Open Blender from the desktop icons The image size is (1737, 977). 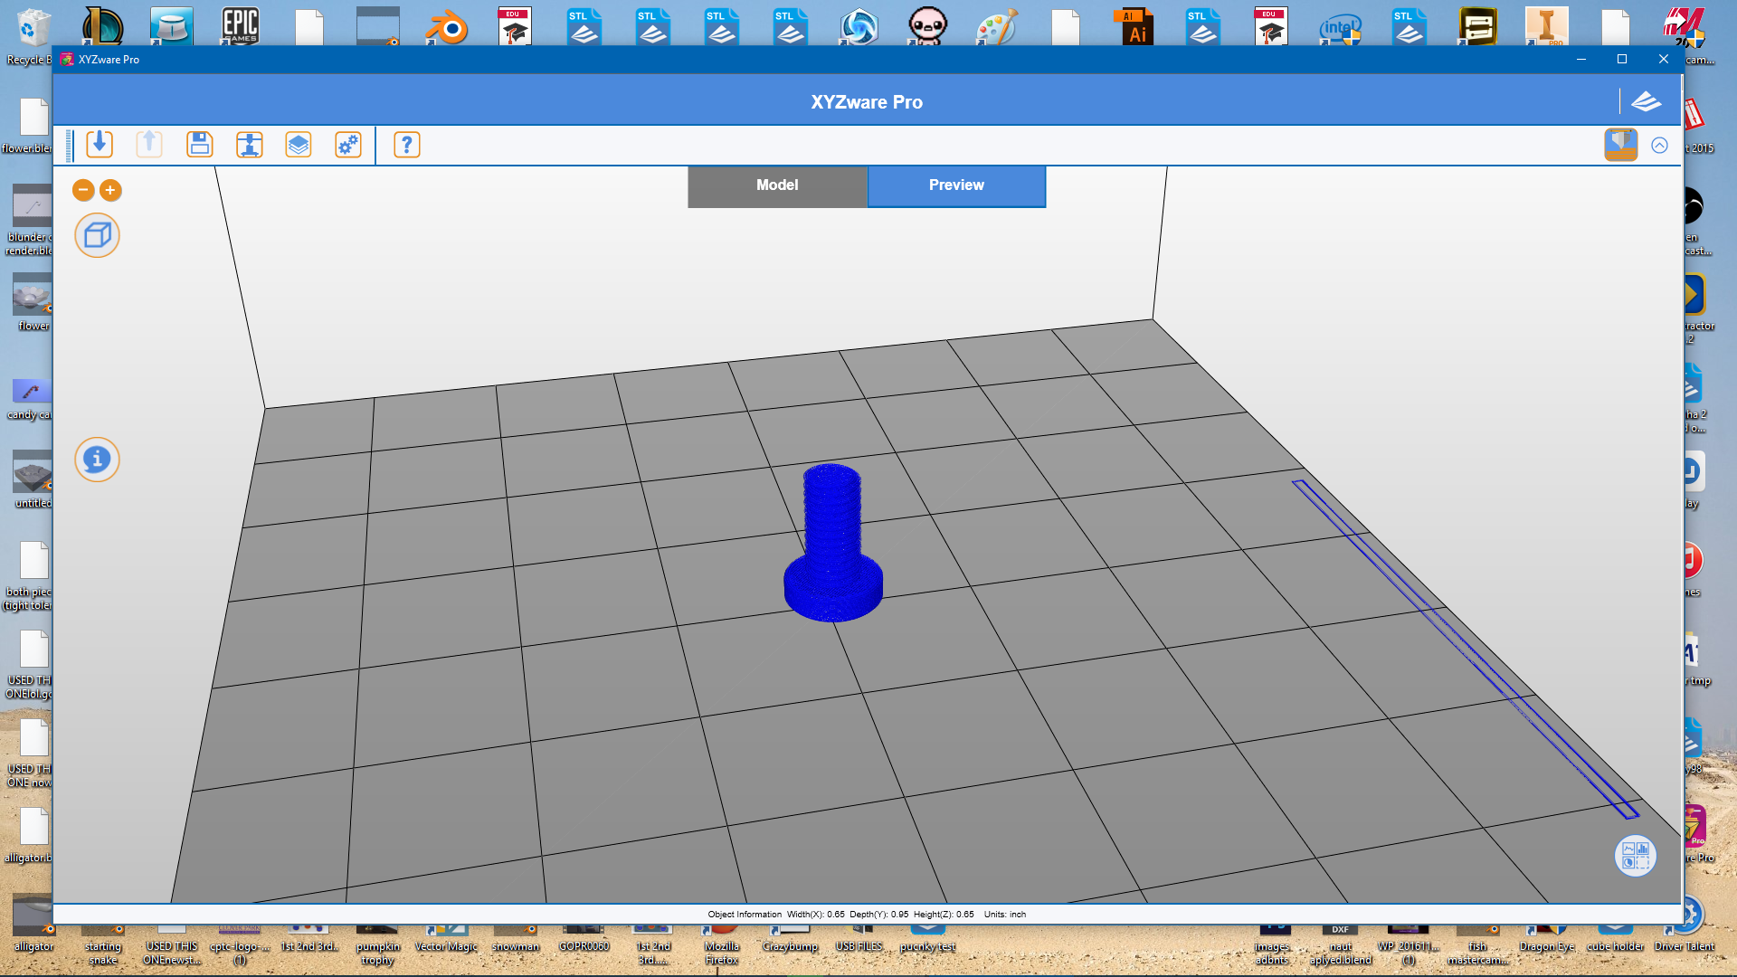pos(447,27)
